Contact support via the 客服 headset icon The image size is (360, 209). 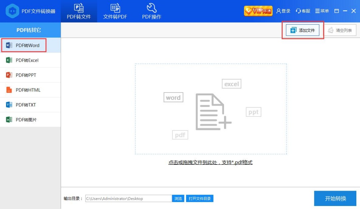click(x=303, y=11)
